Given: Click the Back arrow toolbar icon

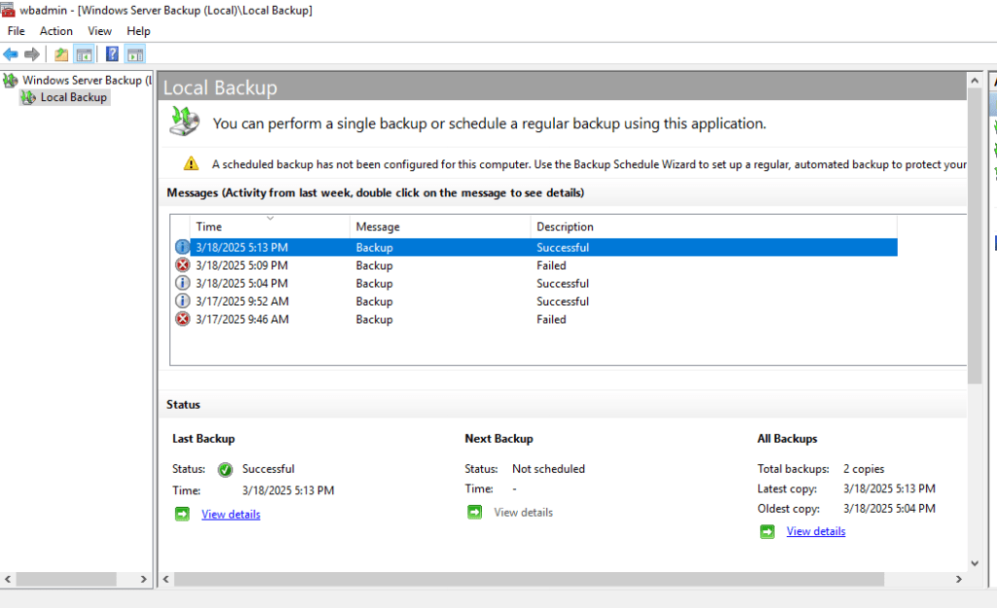Looking at the screenshot, I should [11, 54].
